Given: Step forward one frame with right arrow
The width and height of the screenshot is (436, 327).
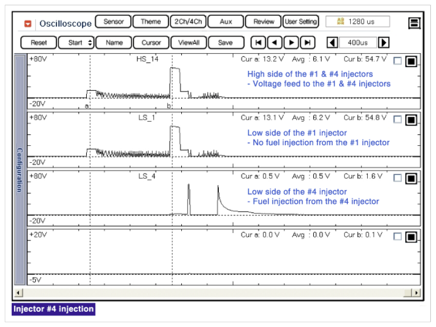Looking at the screenshot, I should point(291,43).
